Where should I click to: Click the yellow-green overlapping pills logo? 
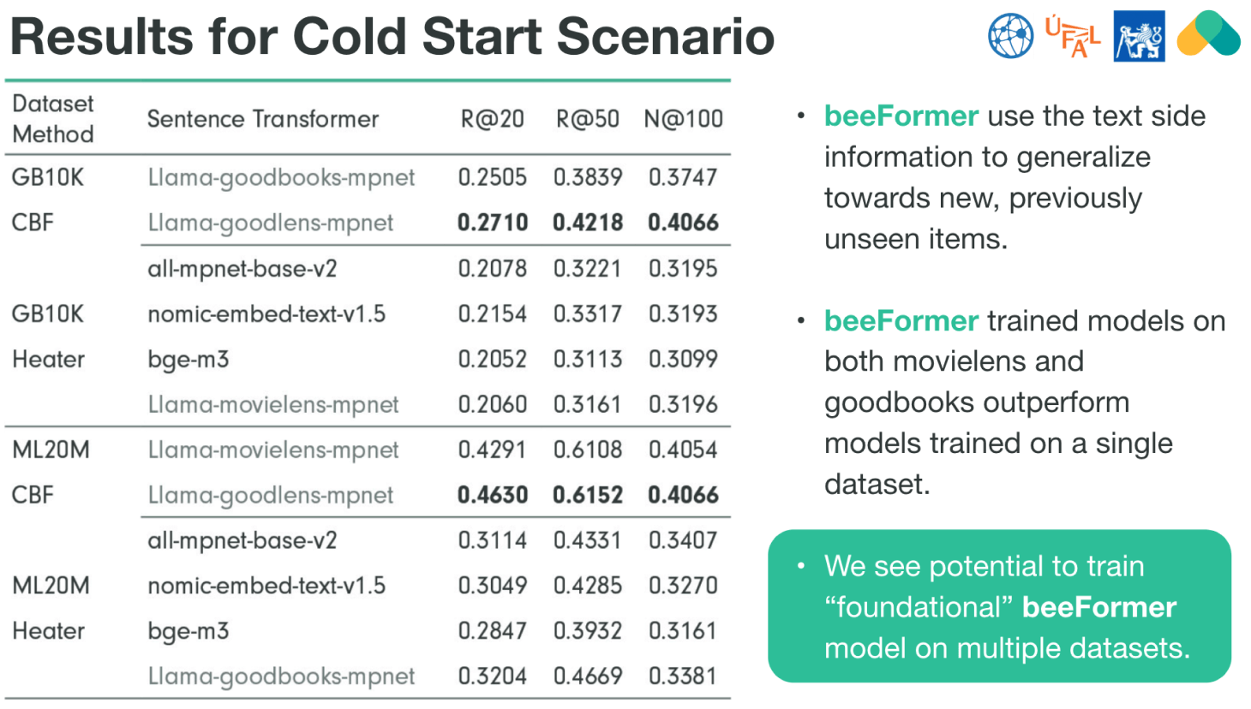pos(1208,34)
